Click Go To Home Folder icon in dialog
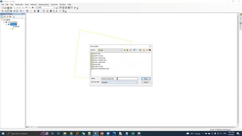The image size is (242, 136). 127,50
